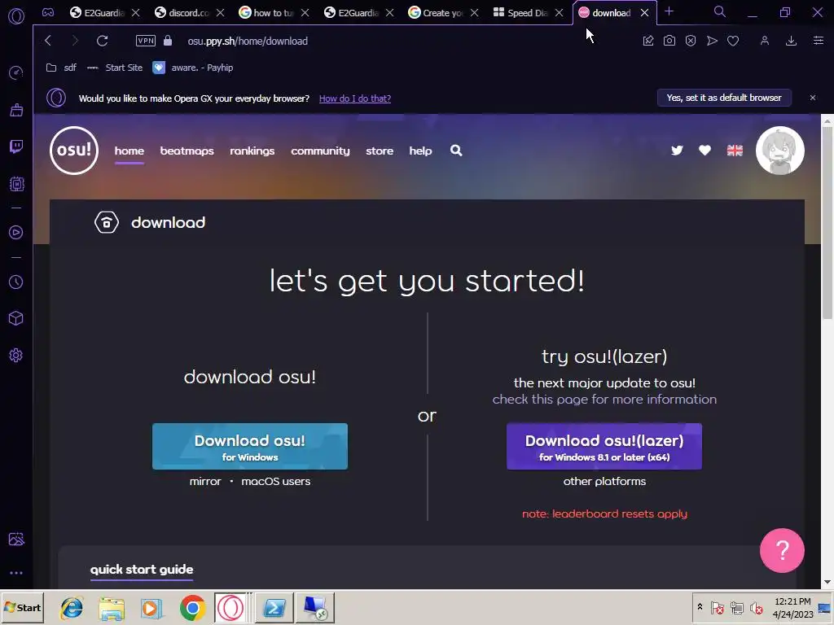834x625 pixels.
Task: Open sidebar three-dots more options
Action: [16, 573]
